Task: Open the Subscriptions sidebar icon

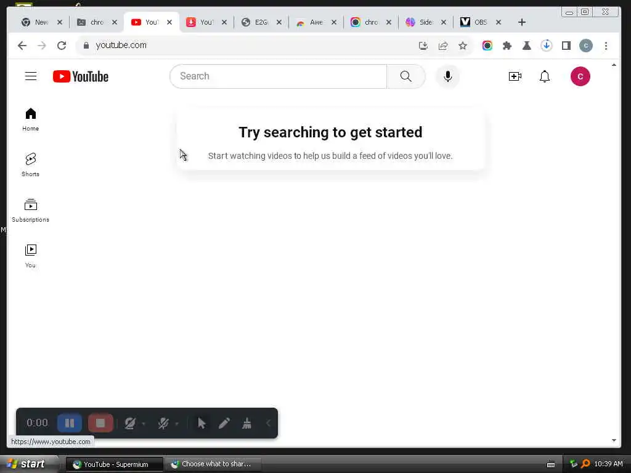Action: (x=31, y=204)
